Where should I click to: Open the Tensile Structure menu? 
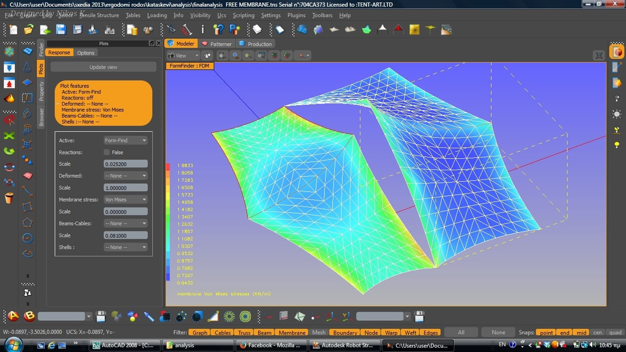(99, 15)
